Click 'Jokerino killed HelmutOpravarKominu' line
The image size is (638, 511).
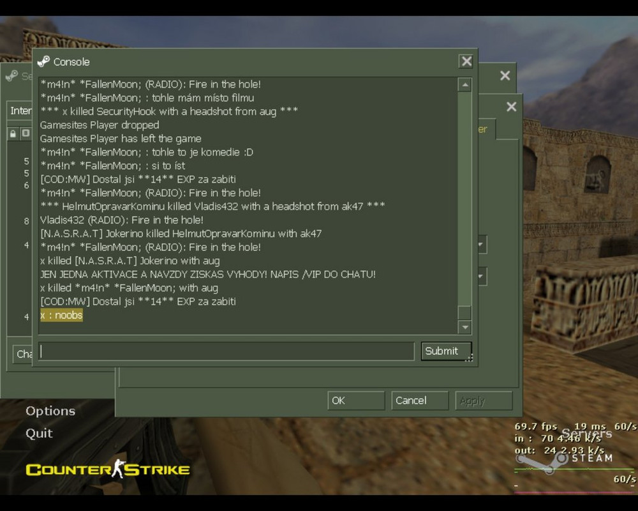[x=181, y=234]
